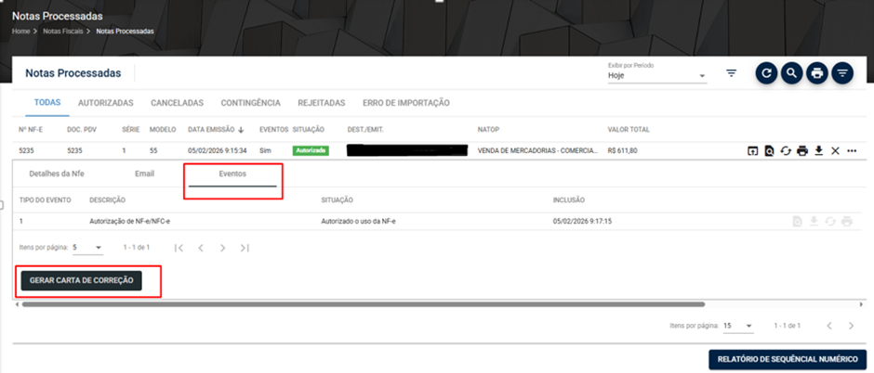874x373 pixels.
Task: Click the Gerar Carta de Correção button
Action: coord(82,281)
